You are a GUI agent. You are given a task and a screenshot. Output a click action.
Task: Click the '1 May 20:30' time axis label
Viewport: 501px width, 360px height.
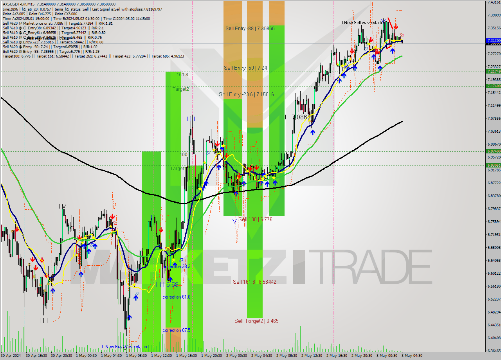212,356
